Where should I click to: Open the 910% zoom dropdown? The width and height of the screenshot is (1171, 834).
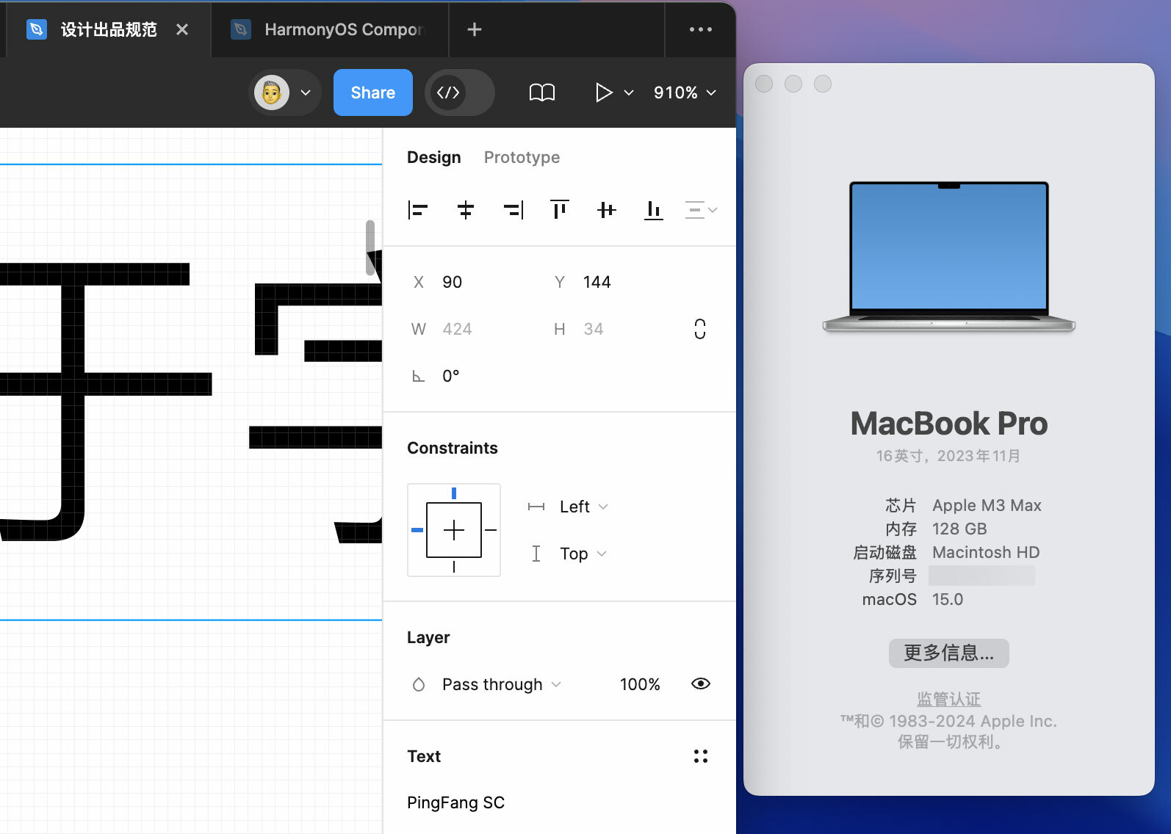click(x=685, y=93)
